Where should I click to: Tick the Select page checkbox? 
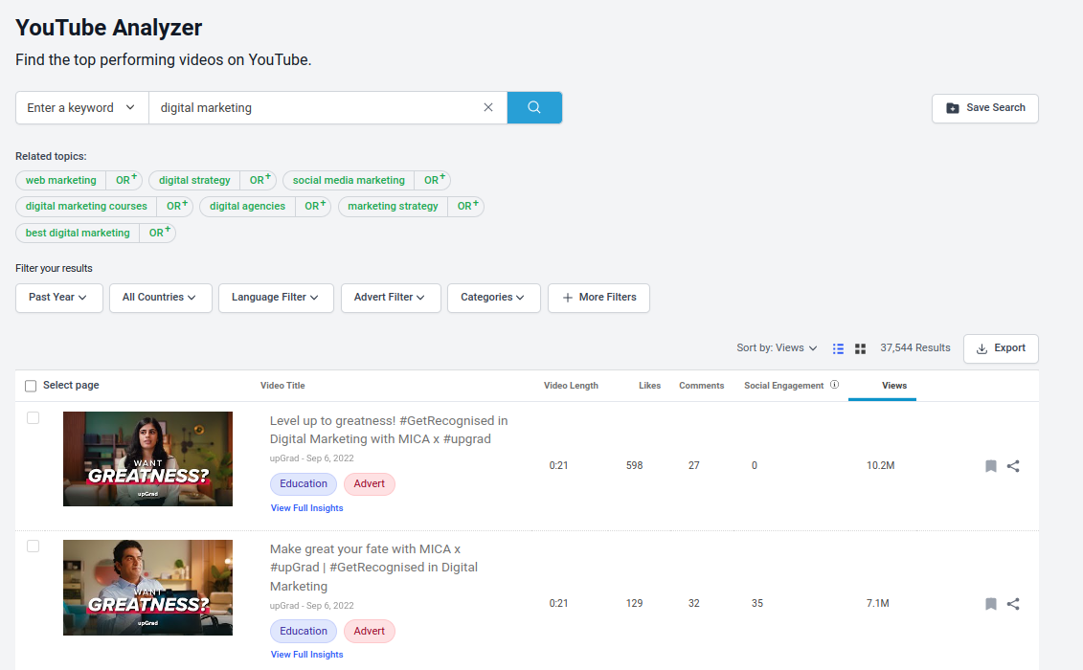[x=31, y=386]
